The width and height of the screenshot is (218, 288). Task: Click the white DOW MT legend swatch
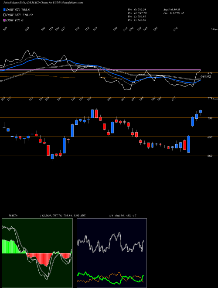(x=4, y=15)
